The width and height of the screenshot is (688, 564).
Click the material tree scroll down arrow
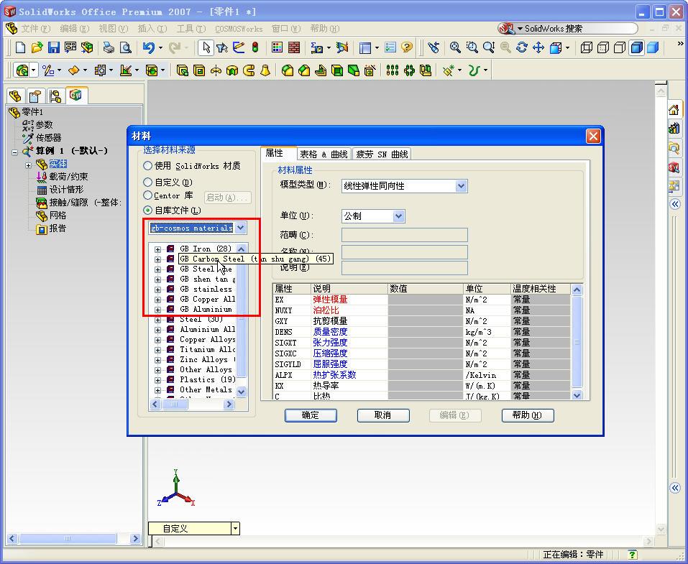click(241, 391)
